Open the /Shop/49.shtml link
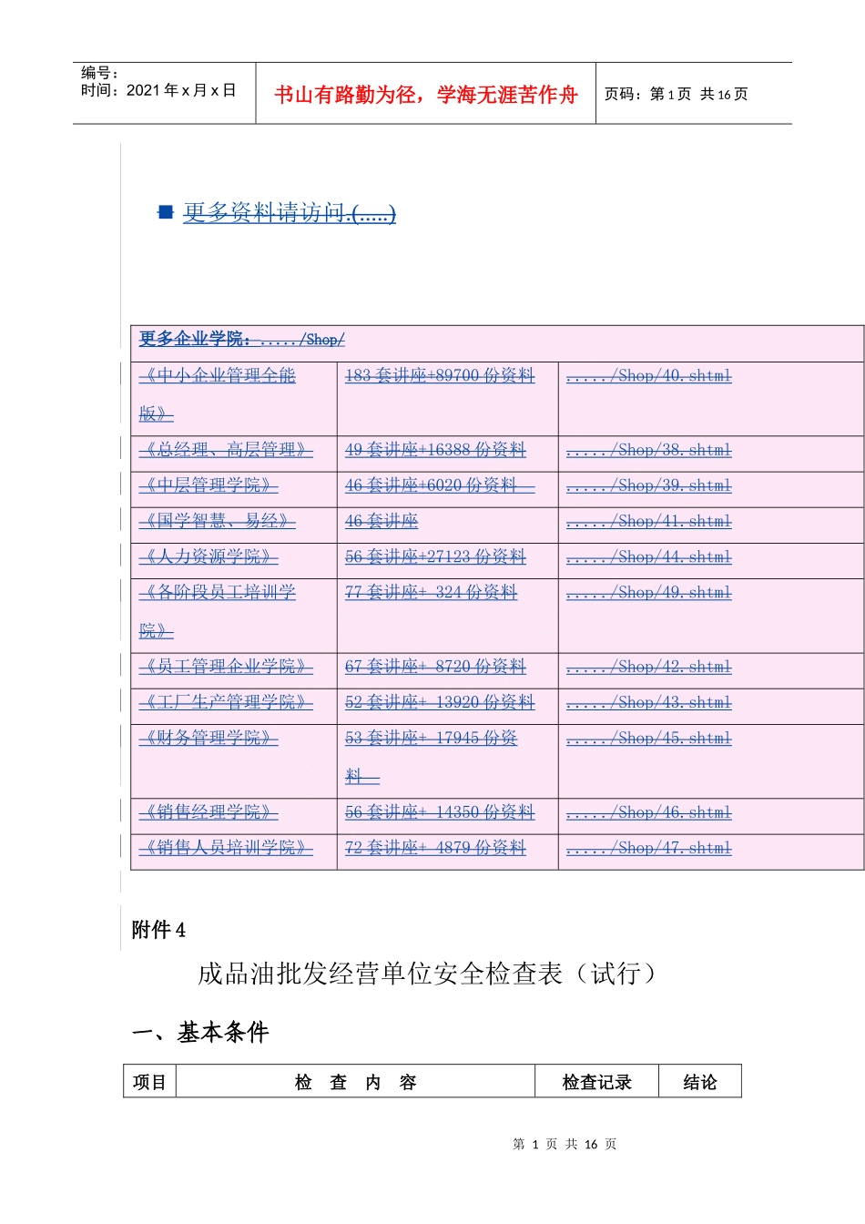This screenshot has height=1224, width=865. tap(648, 592)
